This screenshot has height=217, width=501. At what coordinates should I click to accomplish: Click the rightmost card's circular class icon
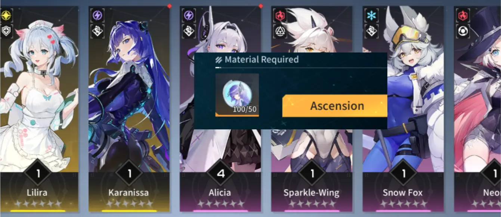(x=463, y=31)
